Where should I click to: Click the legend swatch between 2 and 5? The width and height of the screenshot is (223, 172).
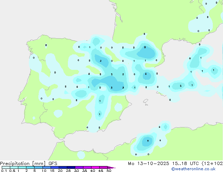coord(30,167)
